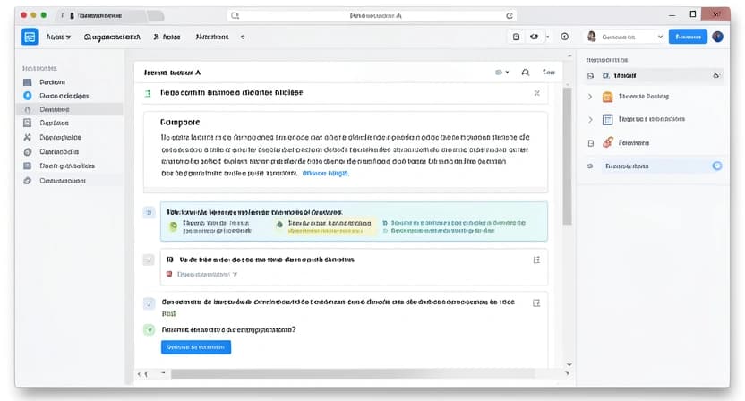Click the horizontal scrollbar thumb under the main panel
This screenshot has width=745, height=401.
point(352,374)
